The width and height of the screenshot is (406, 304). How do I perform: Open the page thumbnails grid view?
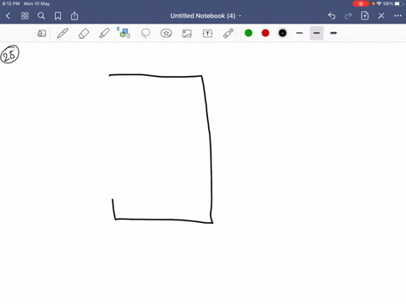pyautogui.click(x=25, y=16)
